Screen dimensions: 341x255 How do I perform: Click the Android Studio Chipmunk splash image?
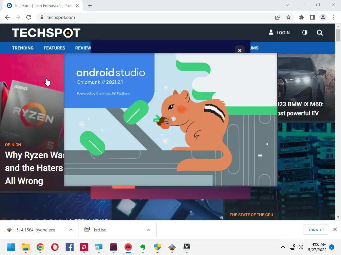[170, 120]
